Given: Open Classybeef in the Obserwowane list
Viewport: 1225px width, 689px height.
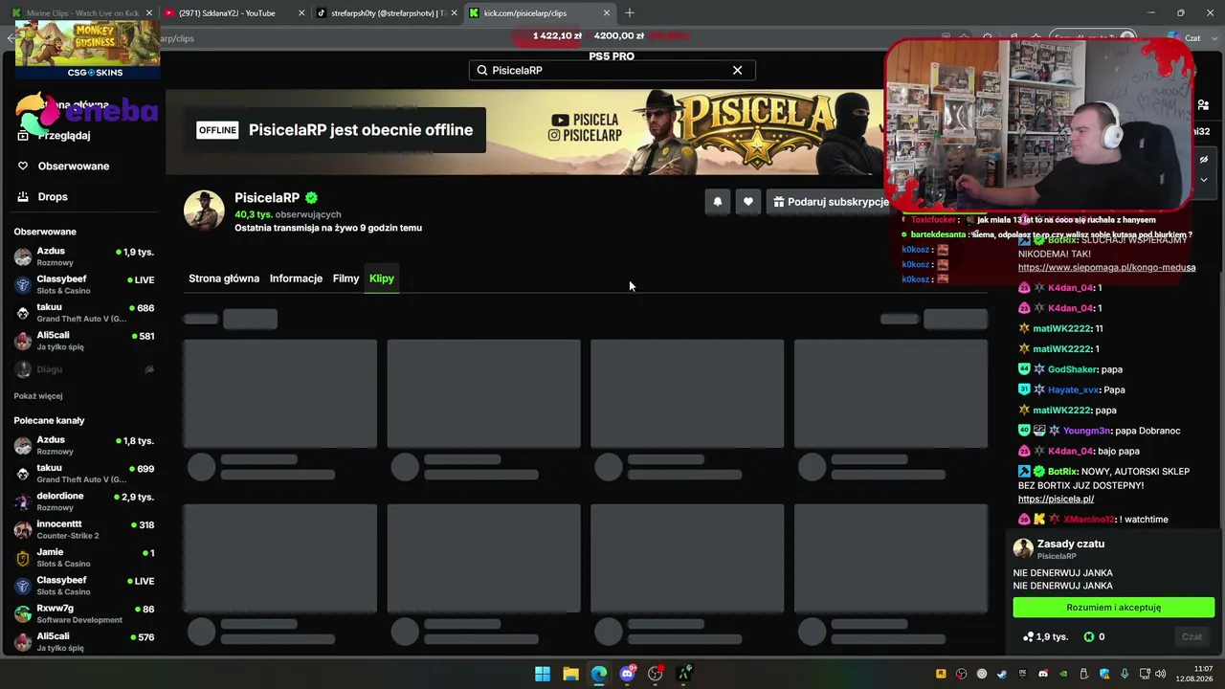Looking at the screenshot, I should (84, 284).
